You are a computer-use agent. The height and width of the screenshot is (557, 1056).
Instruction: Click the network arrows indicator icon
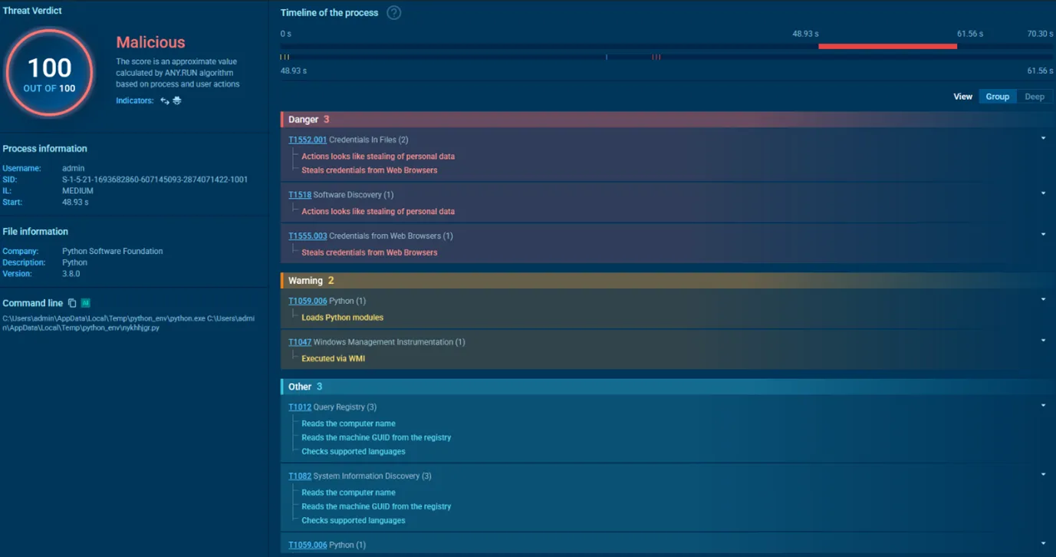[164, 101]
